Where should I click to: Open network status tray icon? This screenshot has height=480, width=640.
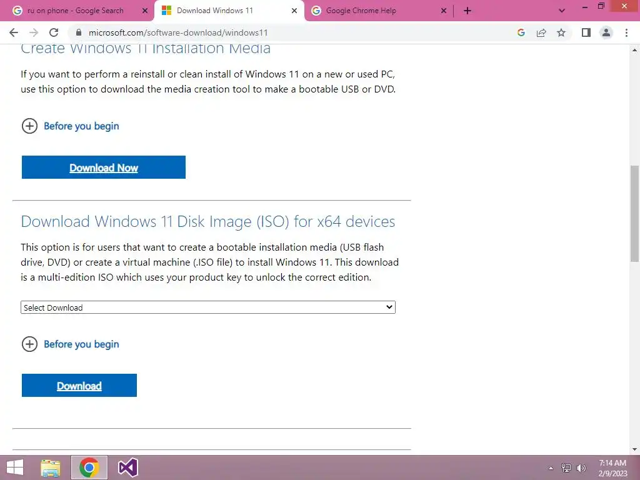pyautogui.click(x=566, y=468)
